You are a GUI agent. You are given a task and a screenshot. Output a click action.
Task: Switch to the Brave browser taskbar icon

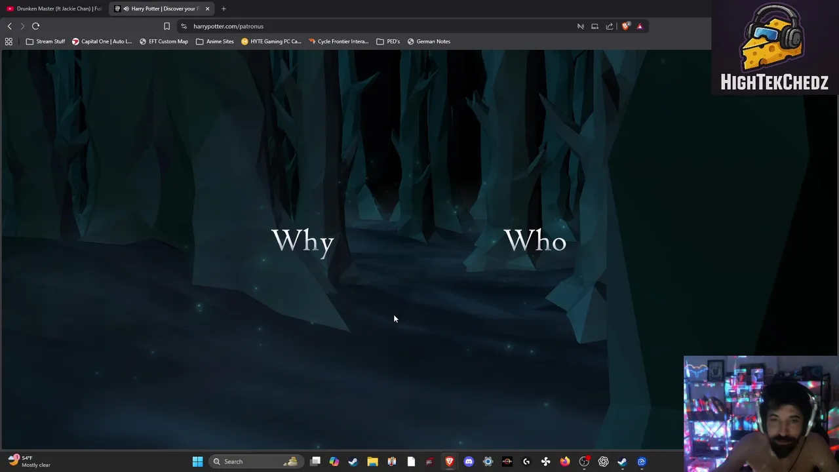tap(450, 462)
